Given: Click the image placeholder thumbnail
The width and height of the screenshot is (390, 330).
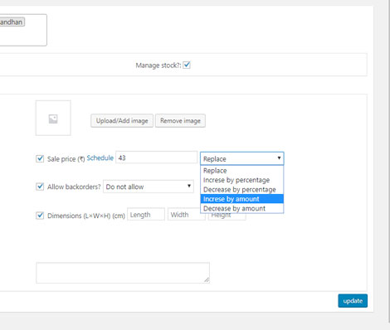Looking at the screenshot, I should [x=53, y=118].
